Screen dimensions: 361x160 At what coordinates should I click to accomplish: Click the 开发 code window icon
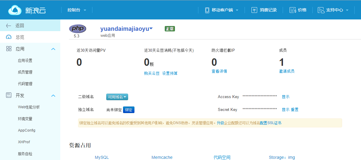tap(9, 95)
